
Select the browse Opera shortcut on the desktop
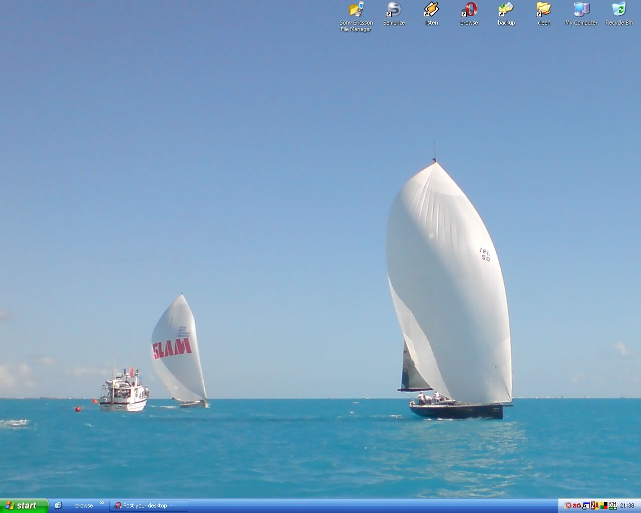coord(469,14)
